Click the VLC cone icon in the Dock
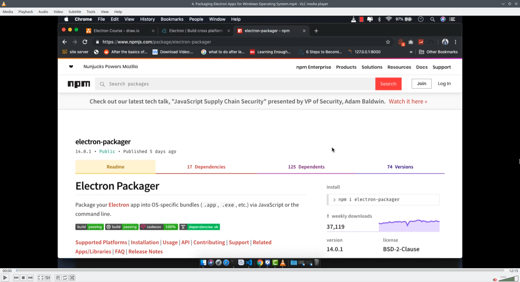 point(283,263)
